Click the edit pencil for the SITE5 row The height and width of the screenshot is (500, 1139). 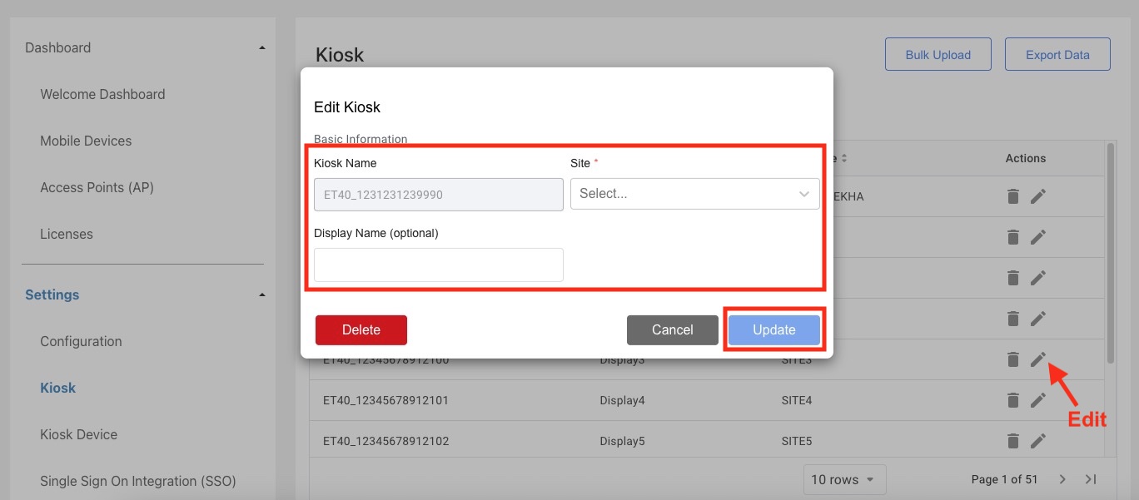[x=1037, y=441]
